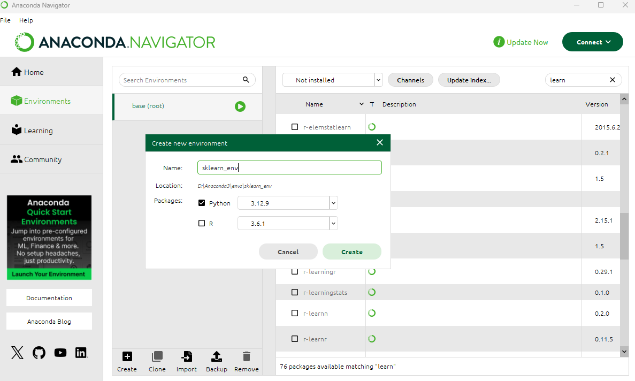
Task: Click the Update Now link text
Action: coord(527,42)
